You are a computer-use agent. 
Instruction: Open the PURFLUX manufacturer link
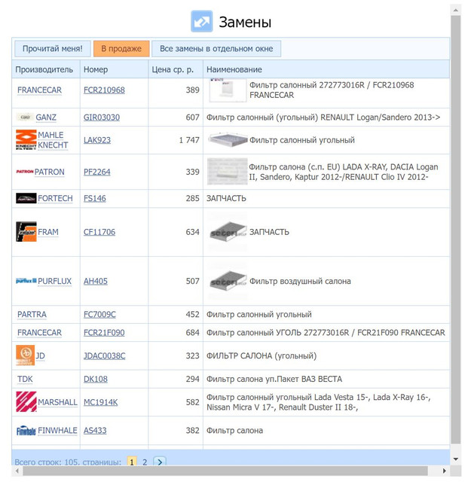click(x=55, y=281)
